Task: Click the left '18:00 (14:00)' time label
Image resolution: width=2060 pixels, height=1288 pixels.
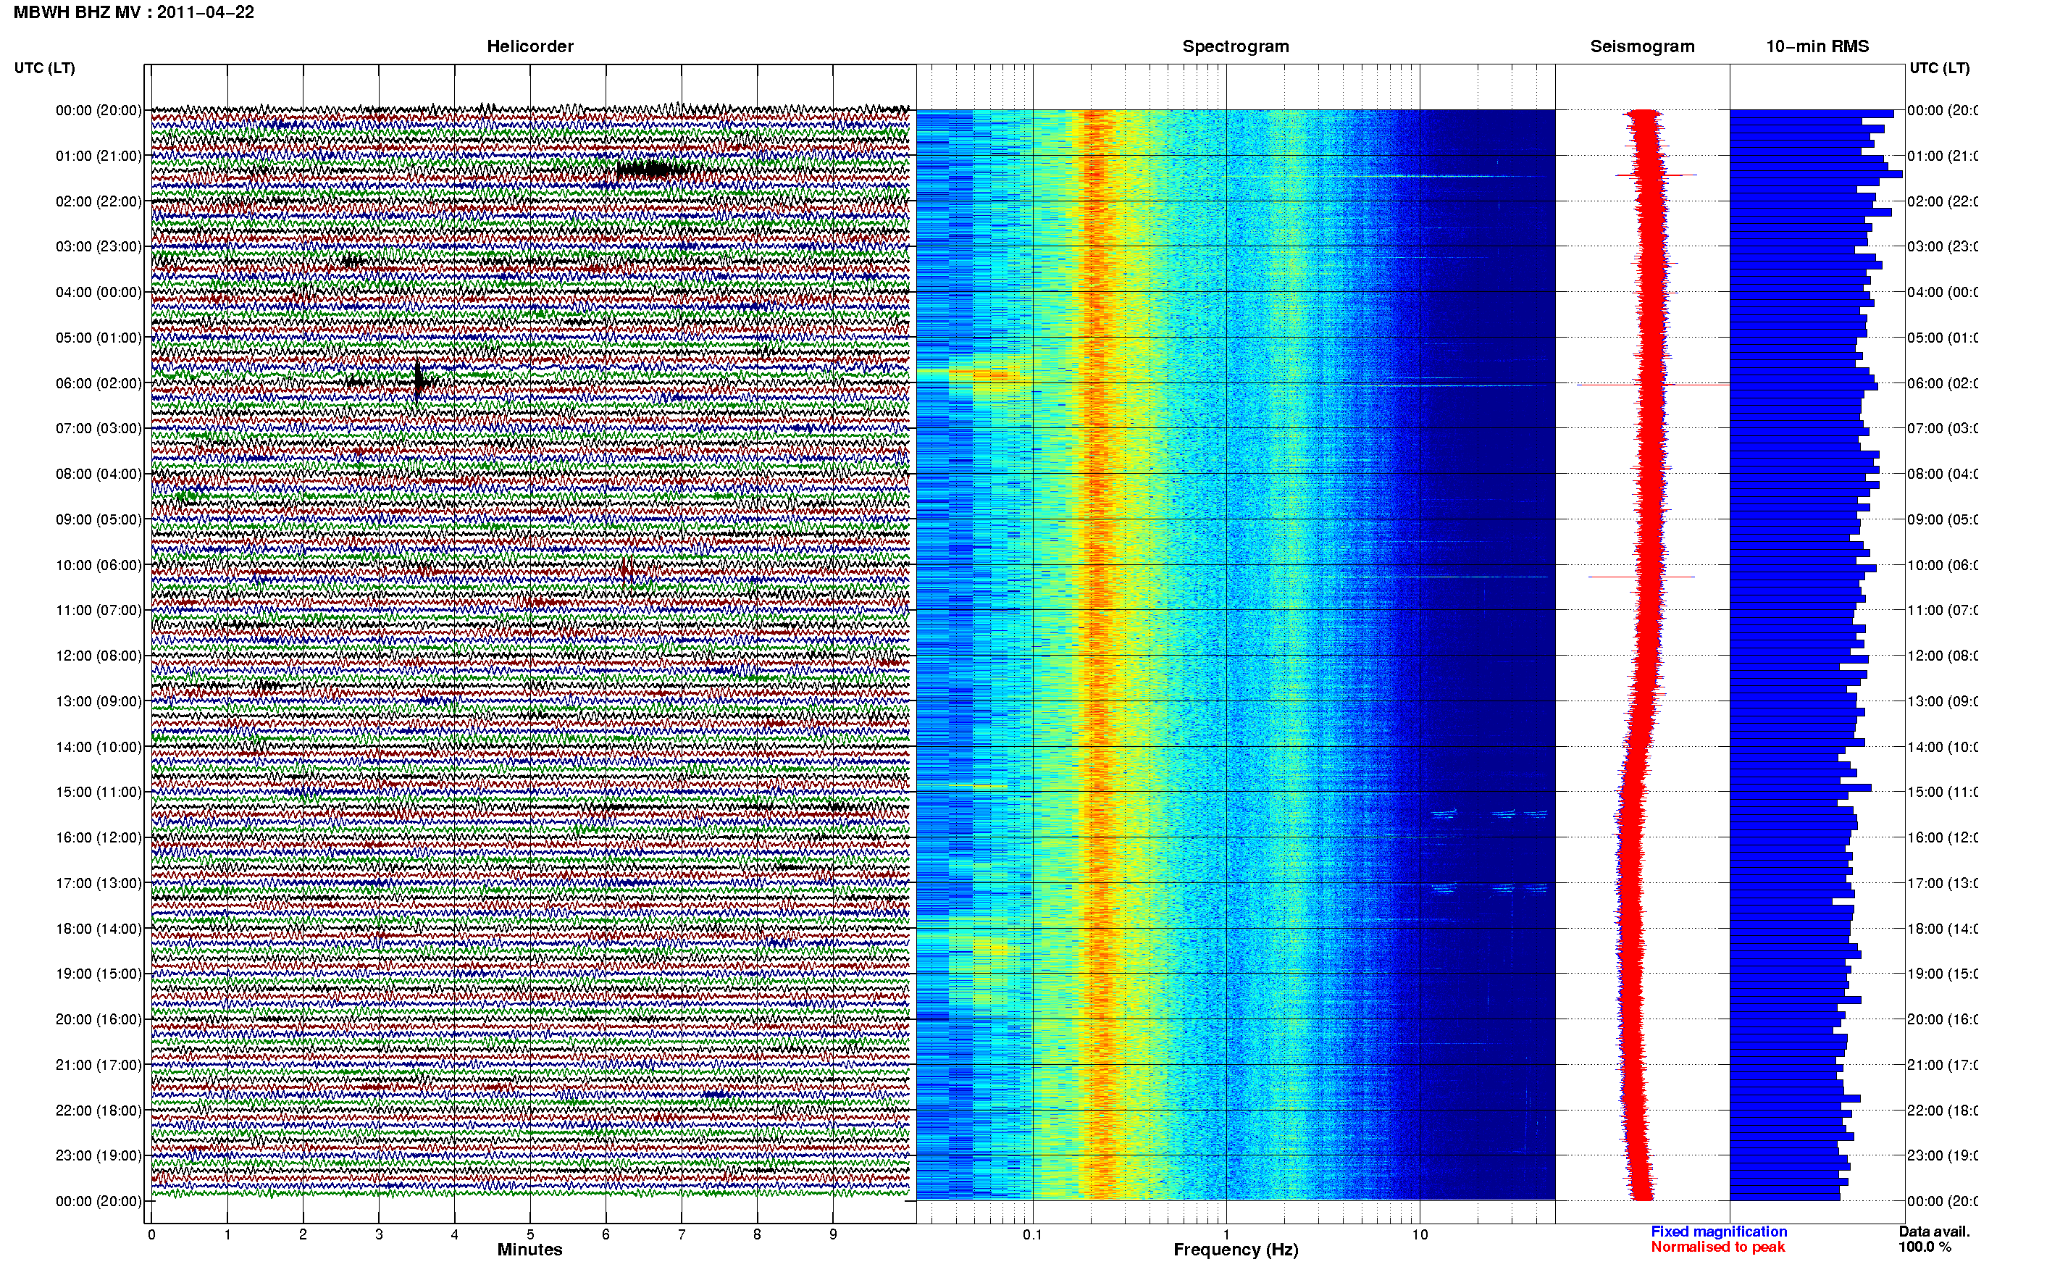Action: coord(99,929)
